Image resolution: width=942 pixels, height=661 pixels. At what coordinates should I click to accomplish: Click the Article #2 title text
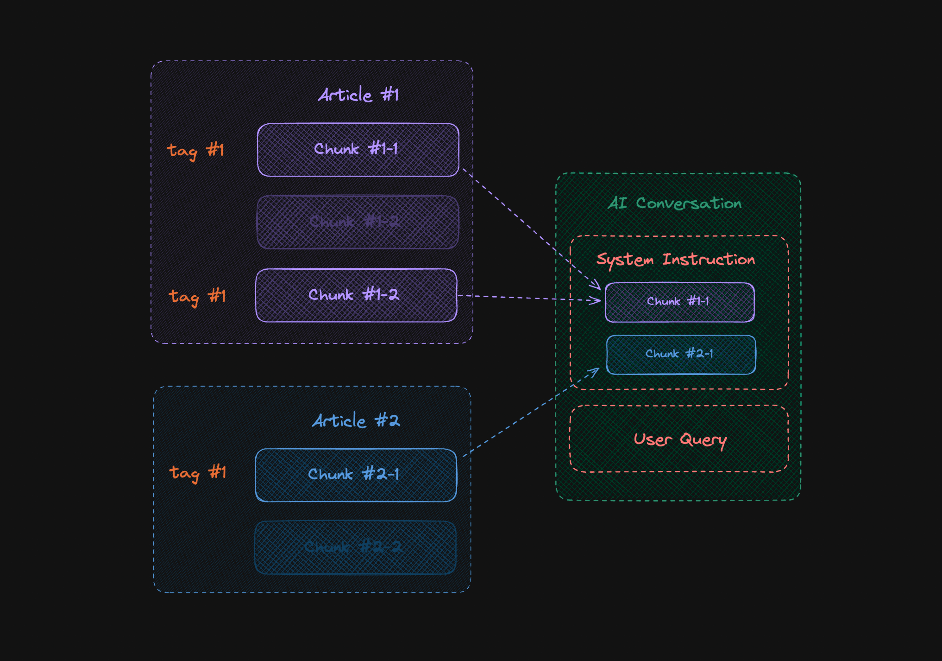[356, 421]
